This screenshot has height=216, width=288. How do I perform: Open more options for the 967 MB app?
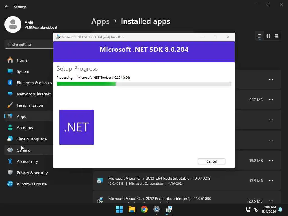(x=271, y=100)
